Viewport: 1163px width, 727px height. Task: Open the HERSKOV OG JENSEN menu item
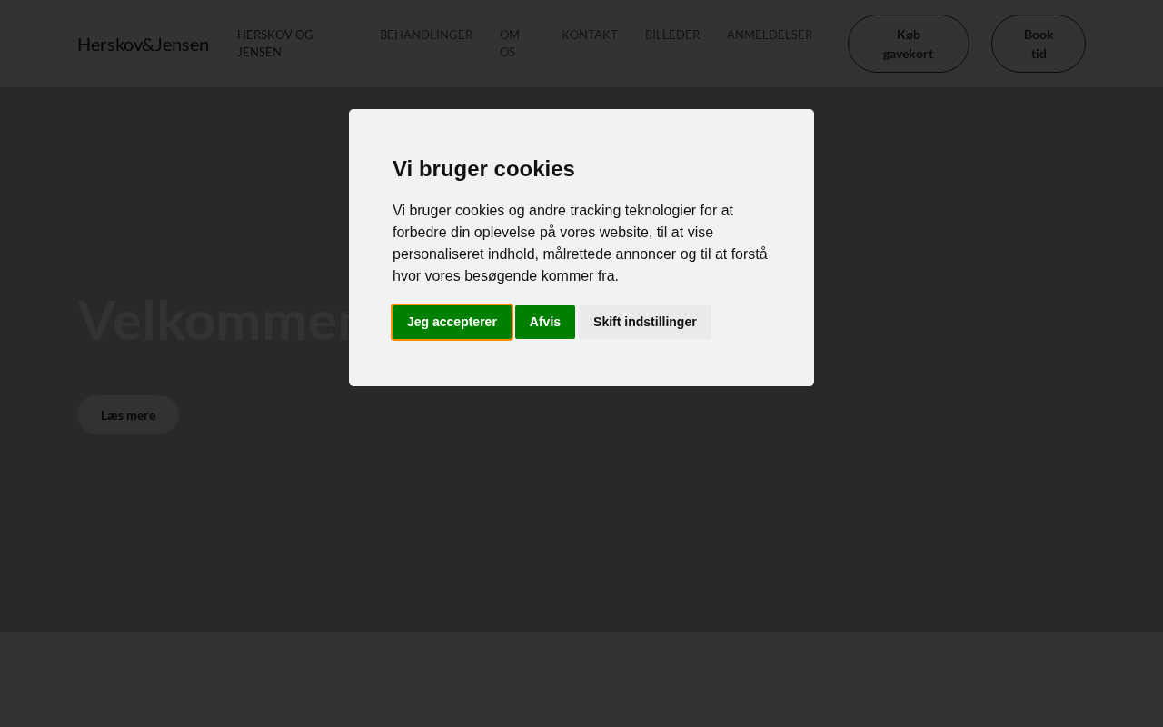pos(275,43)
